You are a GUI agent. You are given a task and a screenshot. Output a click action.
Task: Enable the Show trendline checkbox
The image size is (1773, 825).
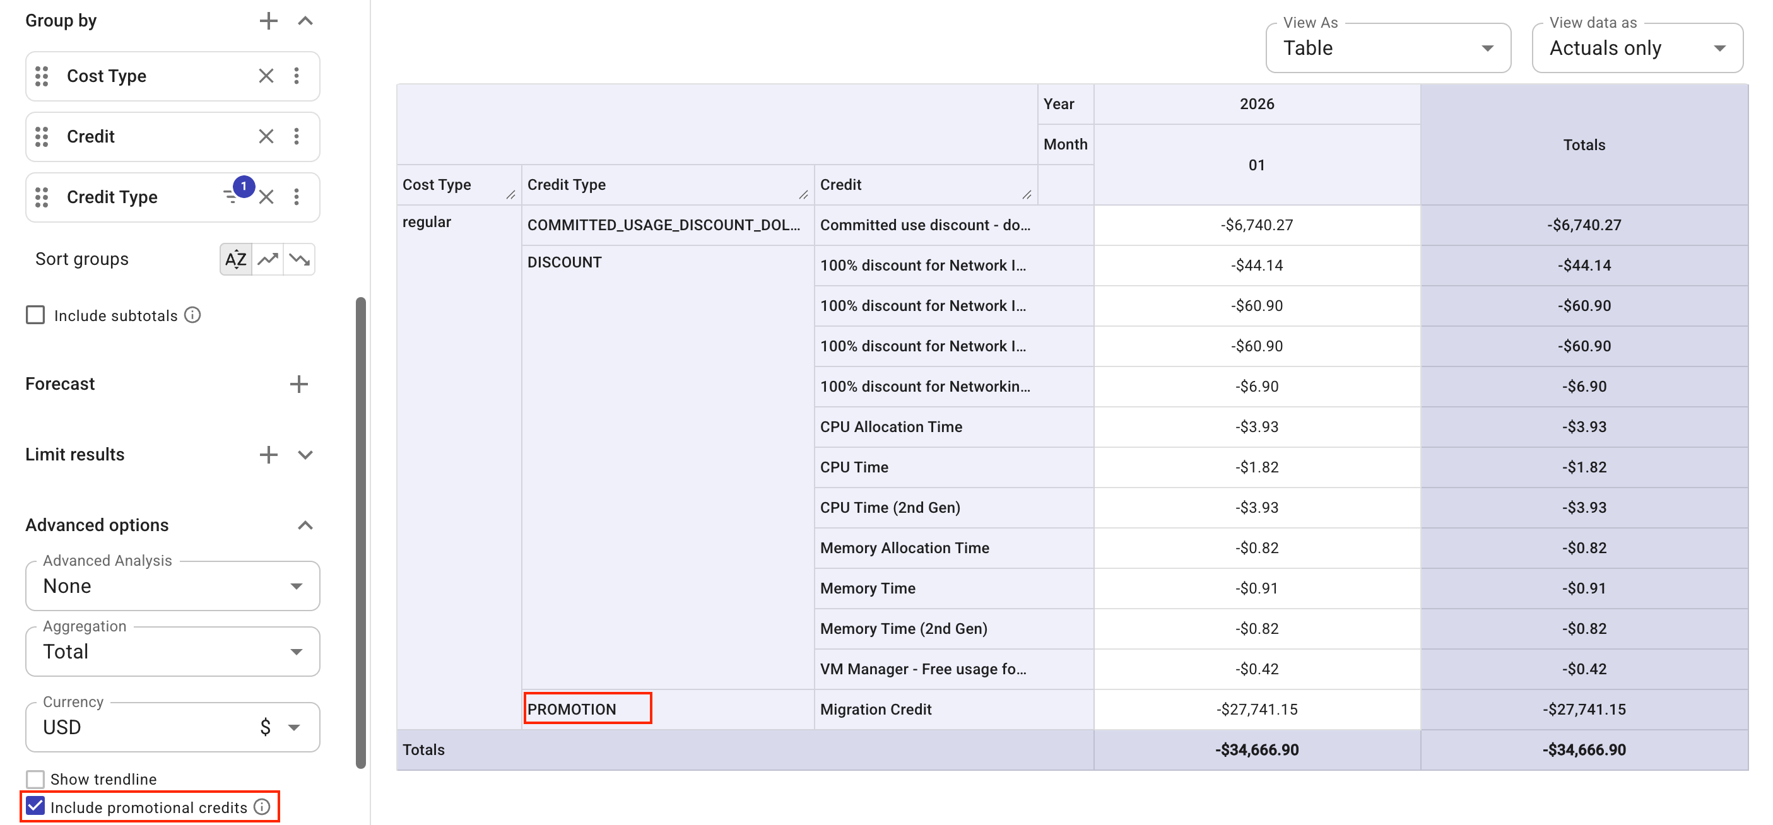pyautogui.click(x=35, y=779)
